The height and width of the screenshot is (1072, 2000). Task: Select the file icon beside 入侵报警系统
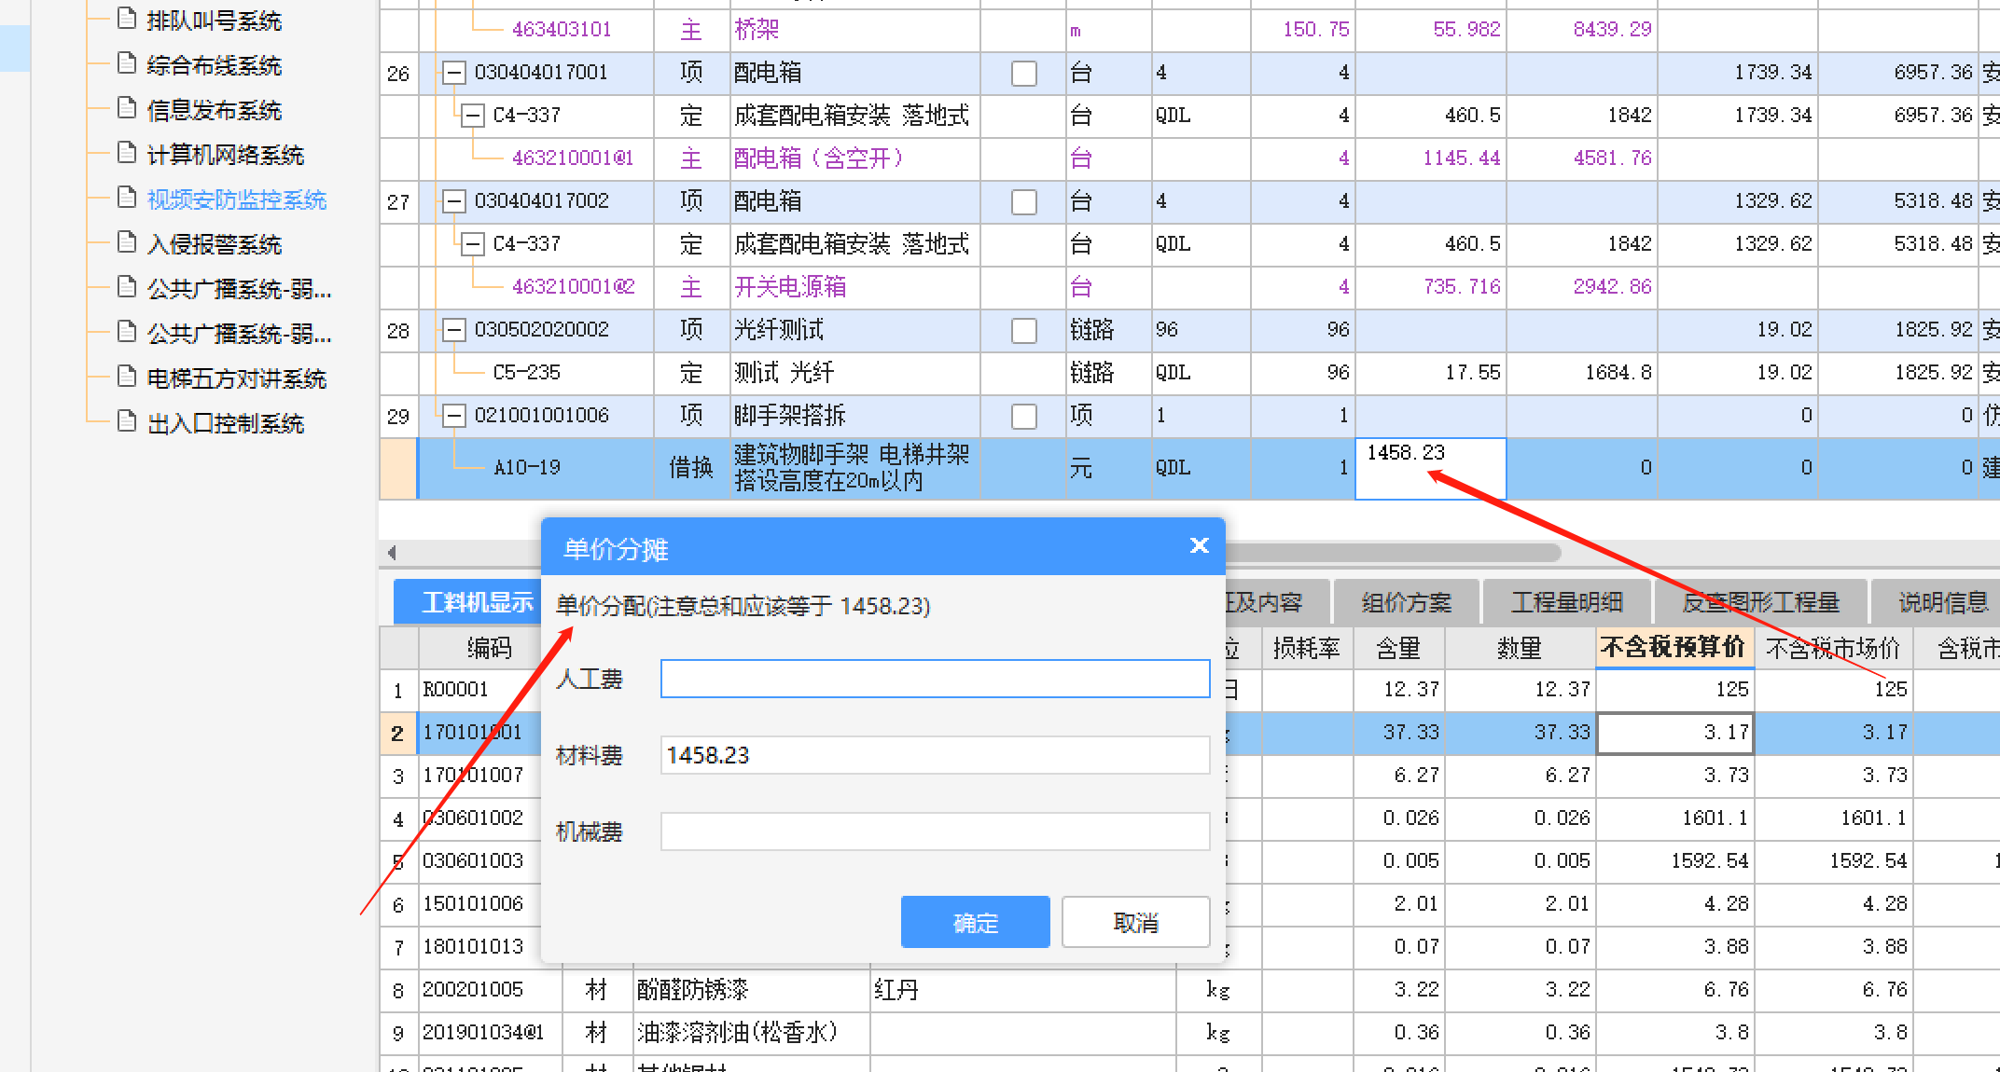126,243
